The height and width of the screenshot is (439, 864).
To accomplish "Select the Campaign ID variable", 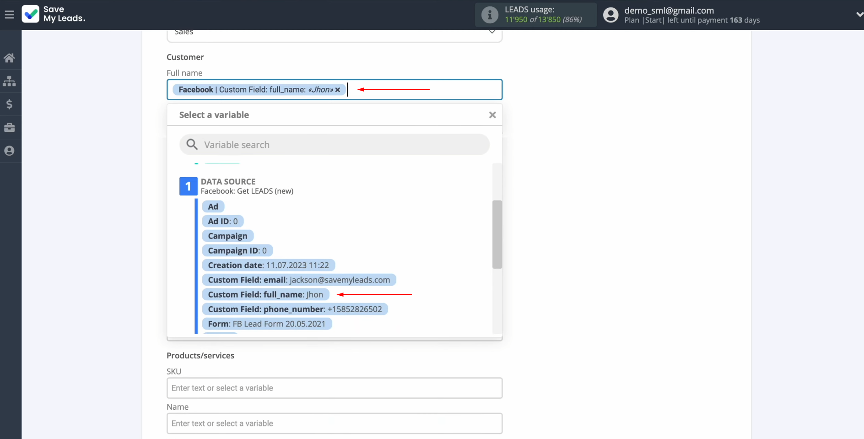I will [x=238, y=250].
